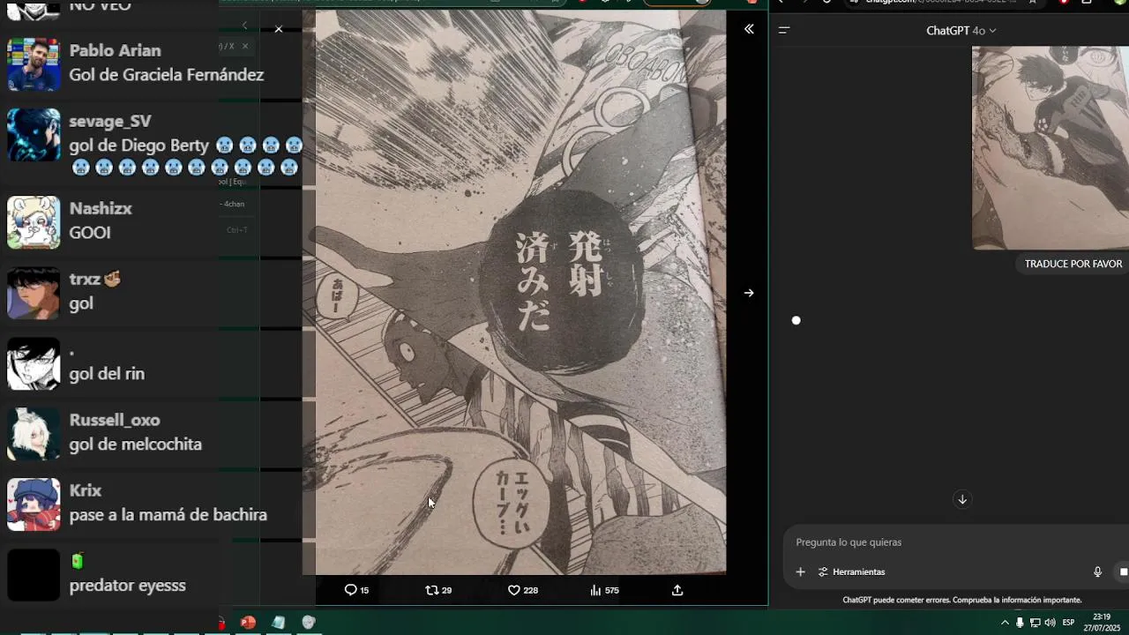Open the ChatGPT 4o model selector
Image resolution: width=1129 pixels, height=635 pixels.
(x=961, y=30)
